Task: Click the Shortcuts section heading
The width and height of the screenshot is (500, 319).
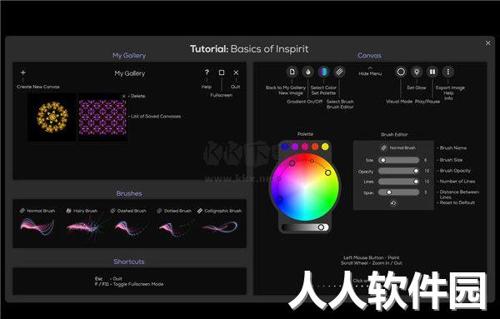Action: pos(129,262)
